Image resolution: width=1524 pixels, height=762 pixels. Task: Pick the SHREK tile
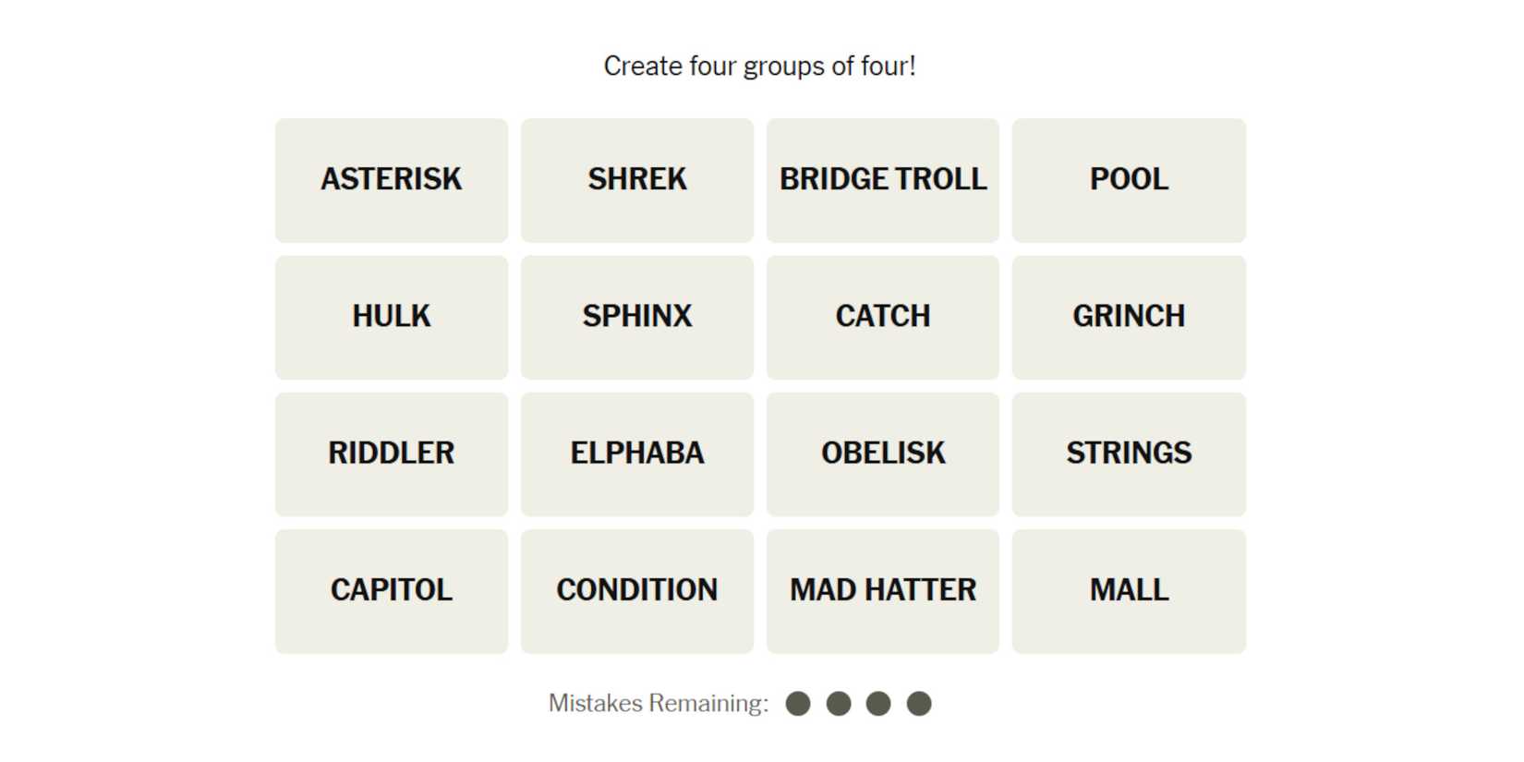(636, 180)
